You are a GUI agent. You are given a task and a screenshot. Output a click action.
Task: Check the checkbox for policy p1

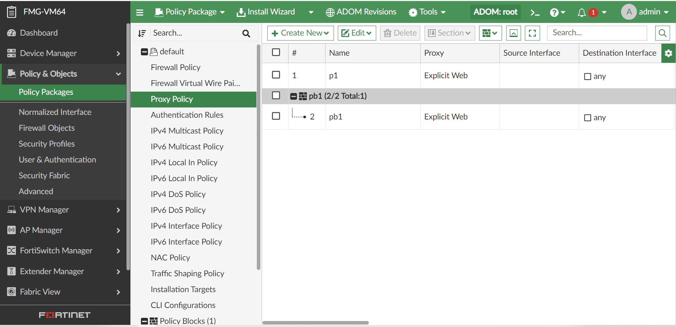(276, 75)
